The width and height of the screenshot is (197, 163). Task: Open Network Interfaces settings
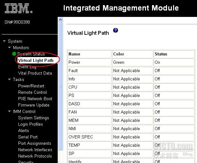tap(35, 150)
